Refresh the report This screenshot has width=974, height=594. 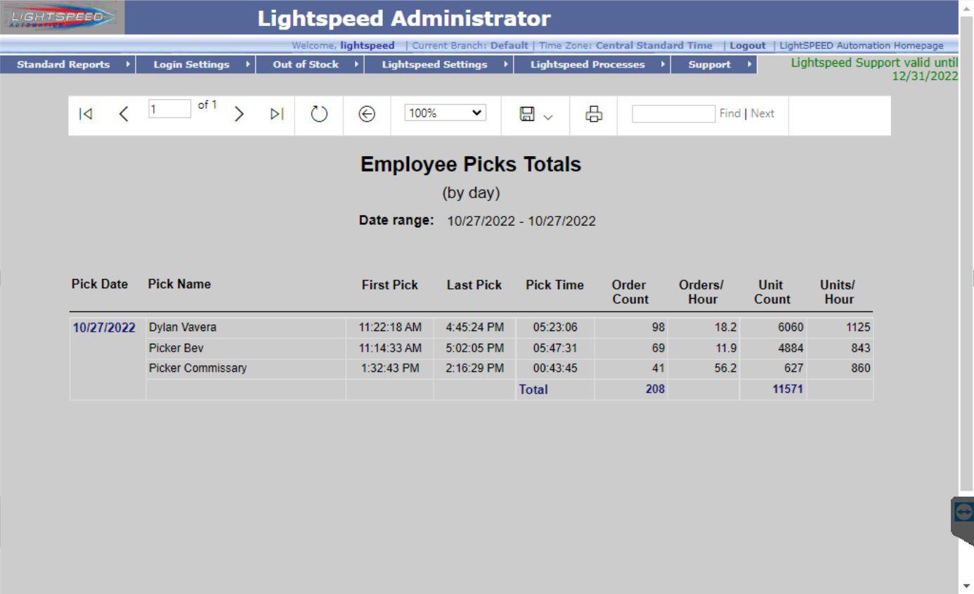pos(320,114)
